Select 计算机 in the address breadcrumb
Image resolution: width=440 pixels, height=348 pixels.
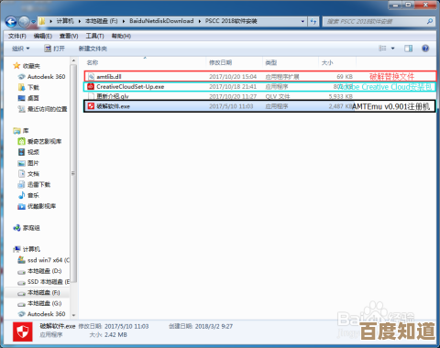(65, 21)
